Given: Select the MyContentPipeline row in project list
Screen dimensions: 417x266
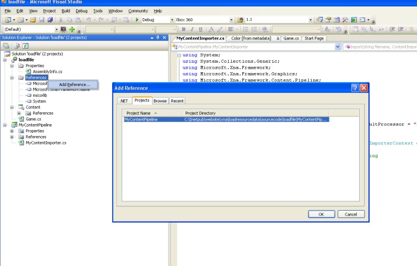Looking at the screenshot, I should point(226,120).
